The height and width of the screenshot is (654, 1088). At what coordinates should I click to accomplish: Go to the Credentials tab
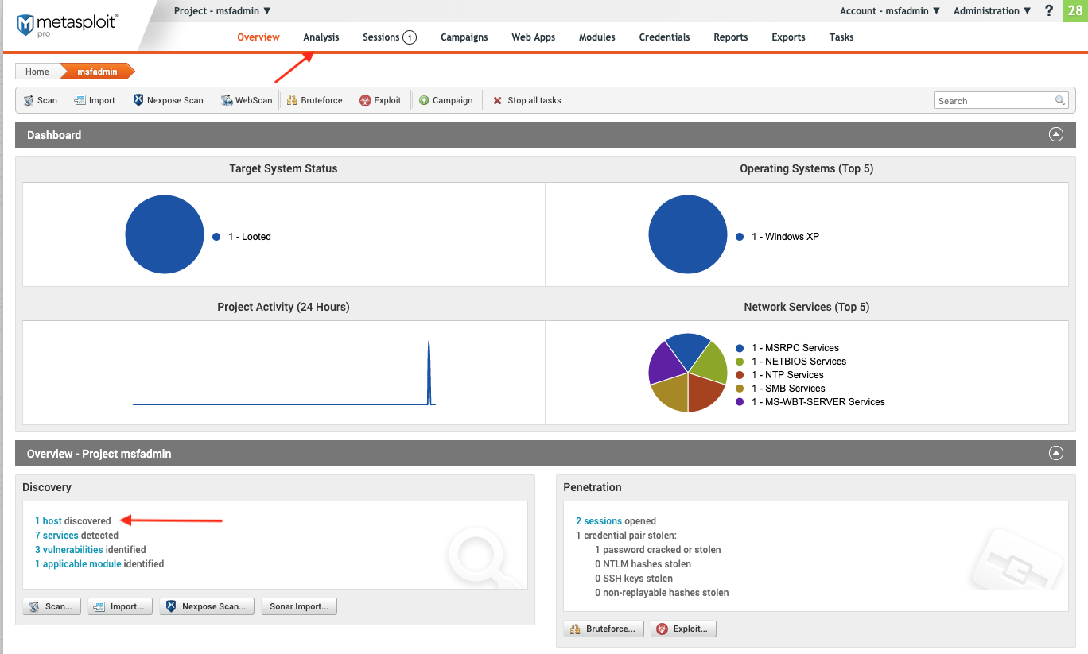click(x=664, y=37)
